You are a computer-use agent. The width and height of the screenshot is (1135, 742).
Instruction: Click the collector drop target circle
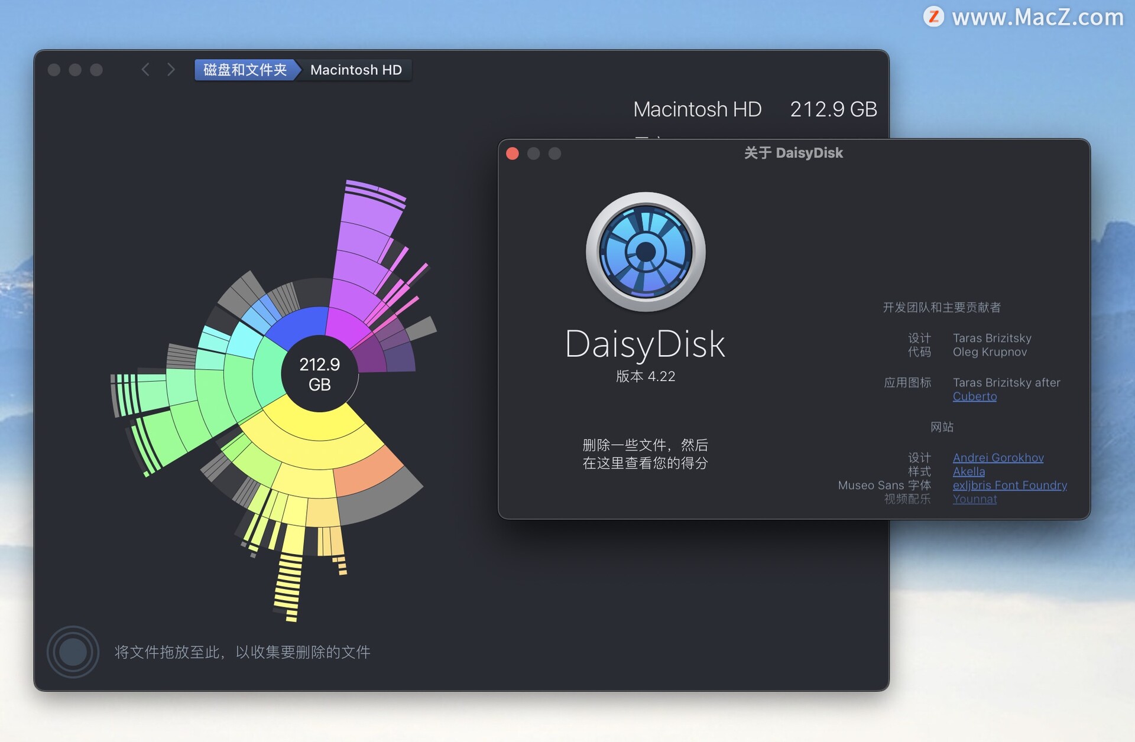pos(73,652)
